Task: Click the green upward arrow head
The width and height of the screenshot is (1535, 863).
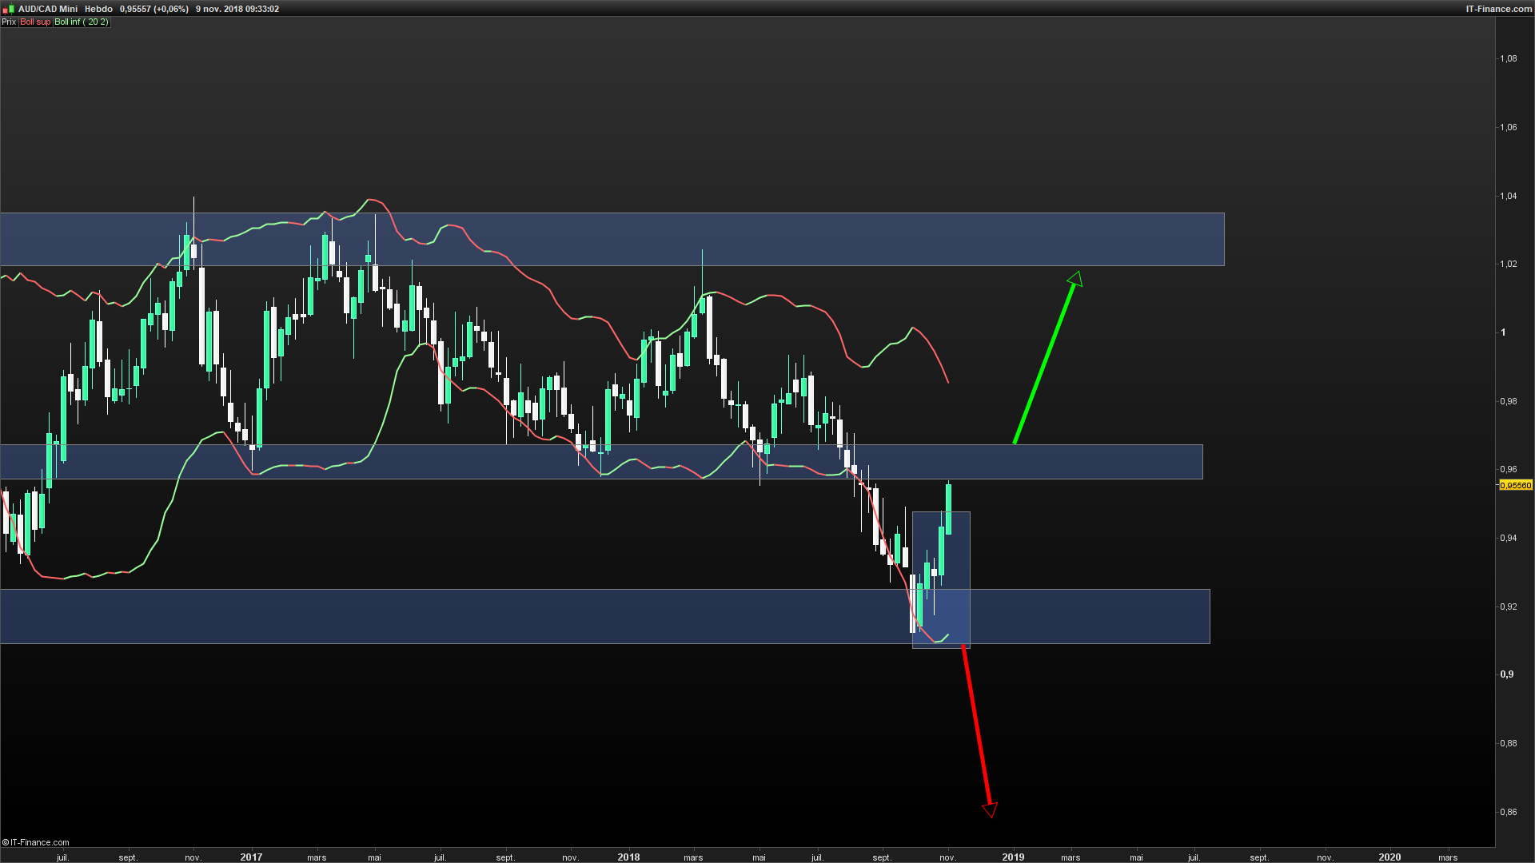Action: point(1075,279)
